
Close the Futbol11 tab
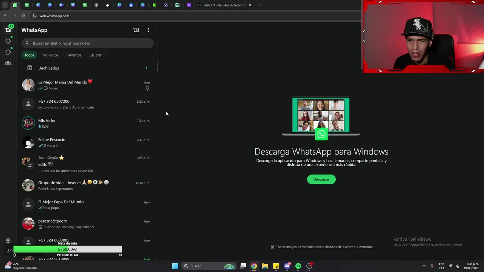tap(250, 5)
